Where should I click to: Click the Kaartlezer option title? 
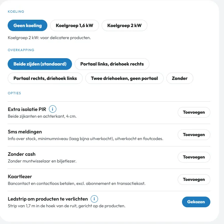[x=20, y=177]
